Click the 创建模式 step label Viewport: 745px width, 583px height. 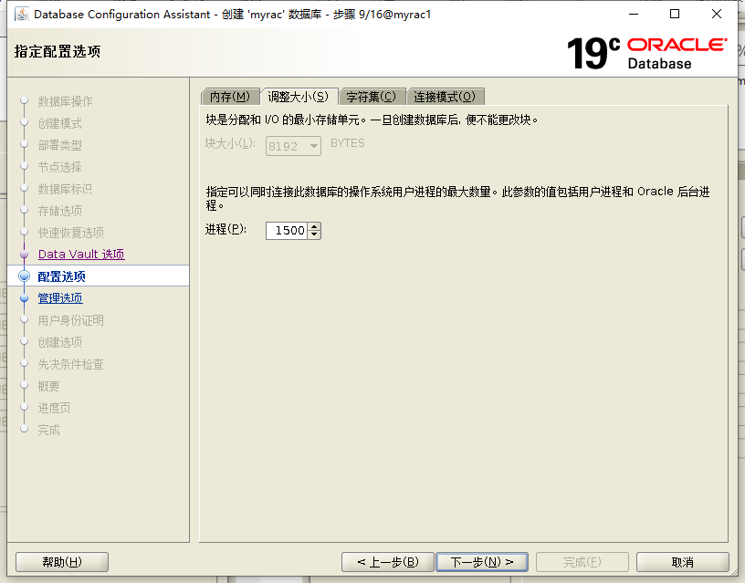(60, 123)
